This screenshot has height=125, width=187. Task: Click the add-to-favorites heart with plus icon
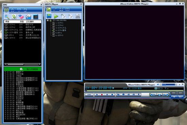(21, 17)
